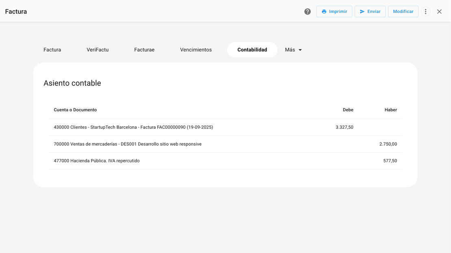This screenshot has height=253, width=451.
Task: Select the 2.750,00 credit amount
Action: pos(388,144)
